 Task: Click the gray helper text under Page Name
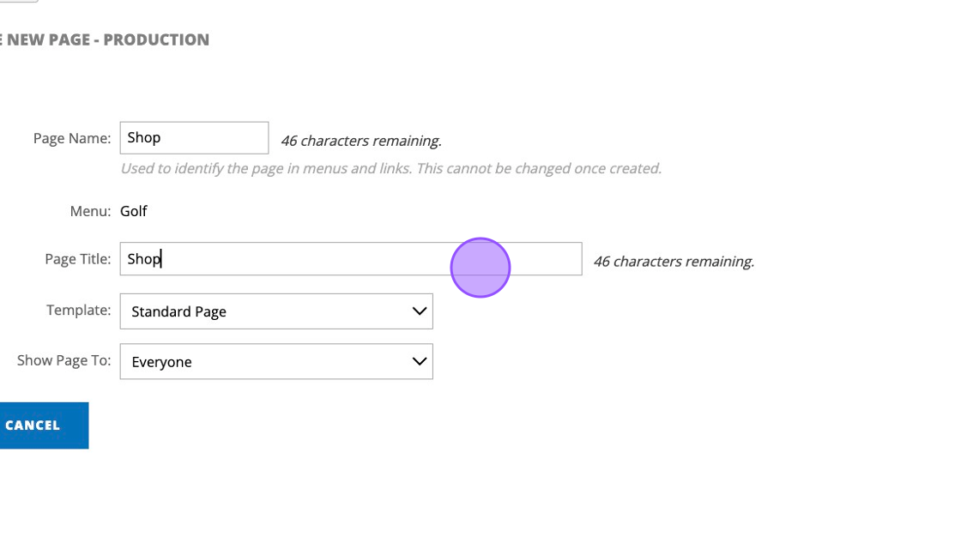pyautogui.click(x=390, y=169)
